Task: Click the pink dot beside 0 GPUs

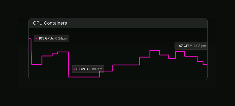Action: 74,69
